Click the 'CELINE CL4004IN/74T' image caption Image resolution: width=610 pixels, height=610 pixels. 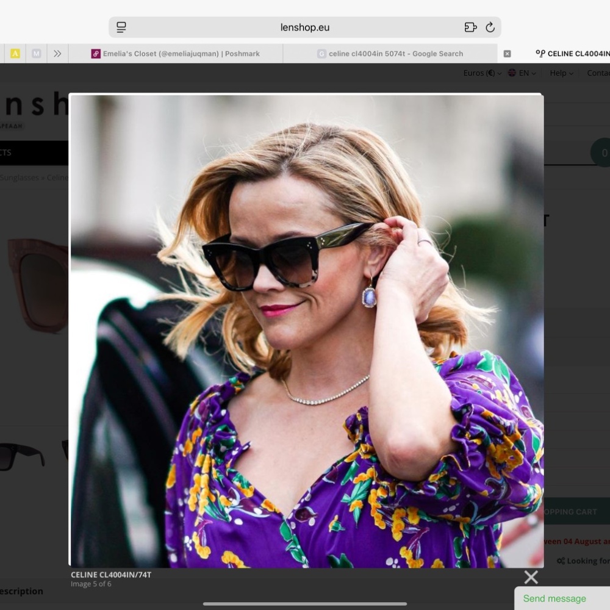[x=111, y=575]
